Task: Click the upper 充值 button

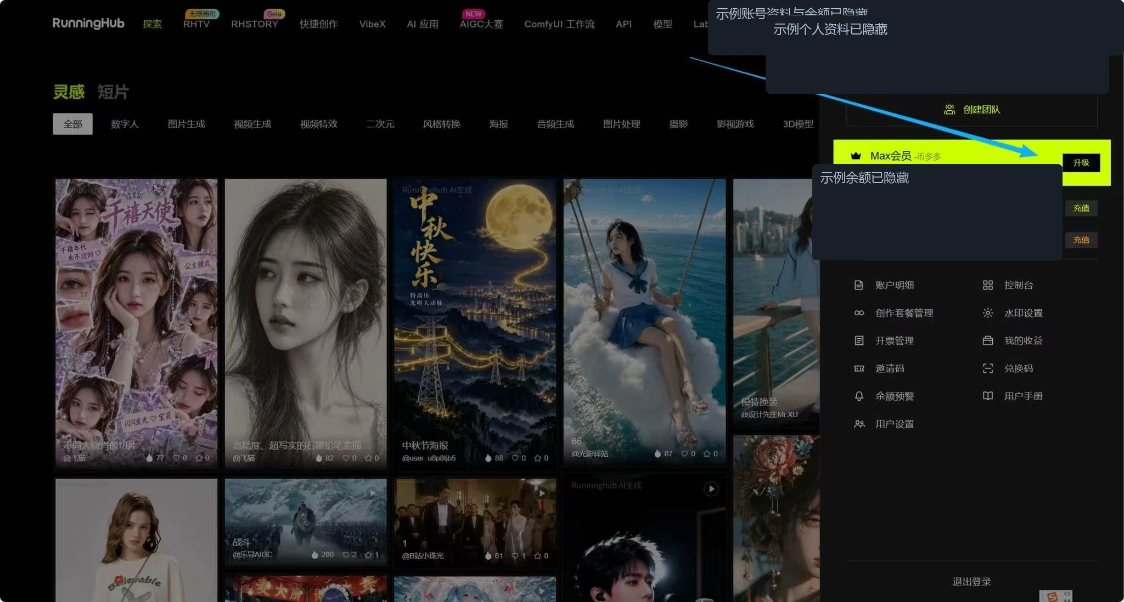Action: (x=1081, y=208)
